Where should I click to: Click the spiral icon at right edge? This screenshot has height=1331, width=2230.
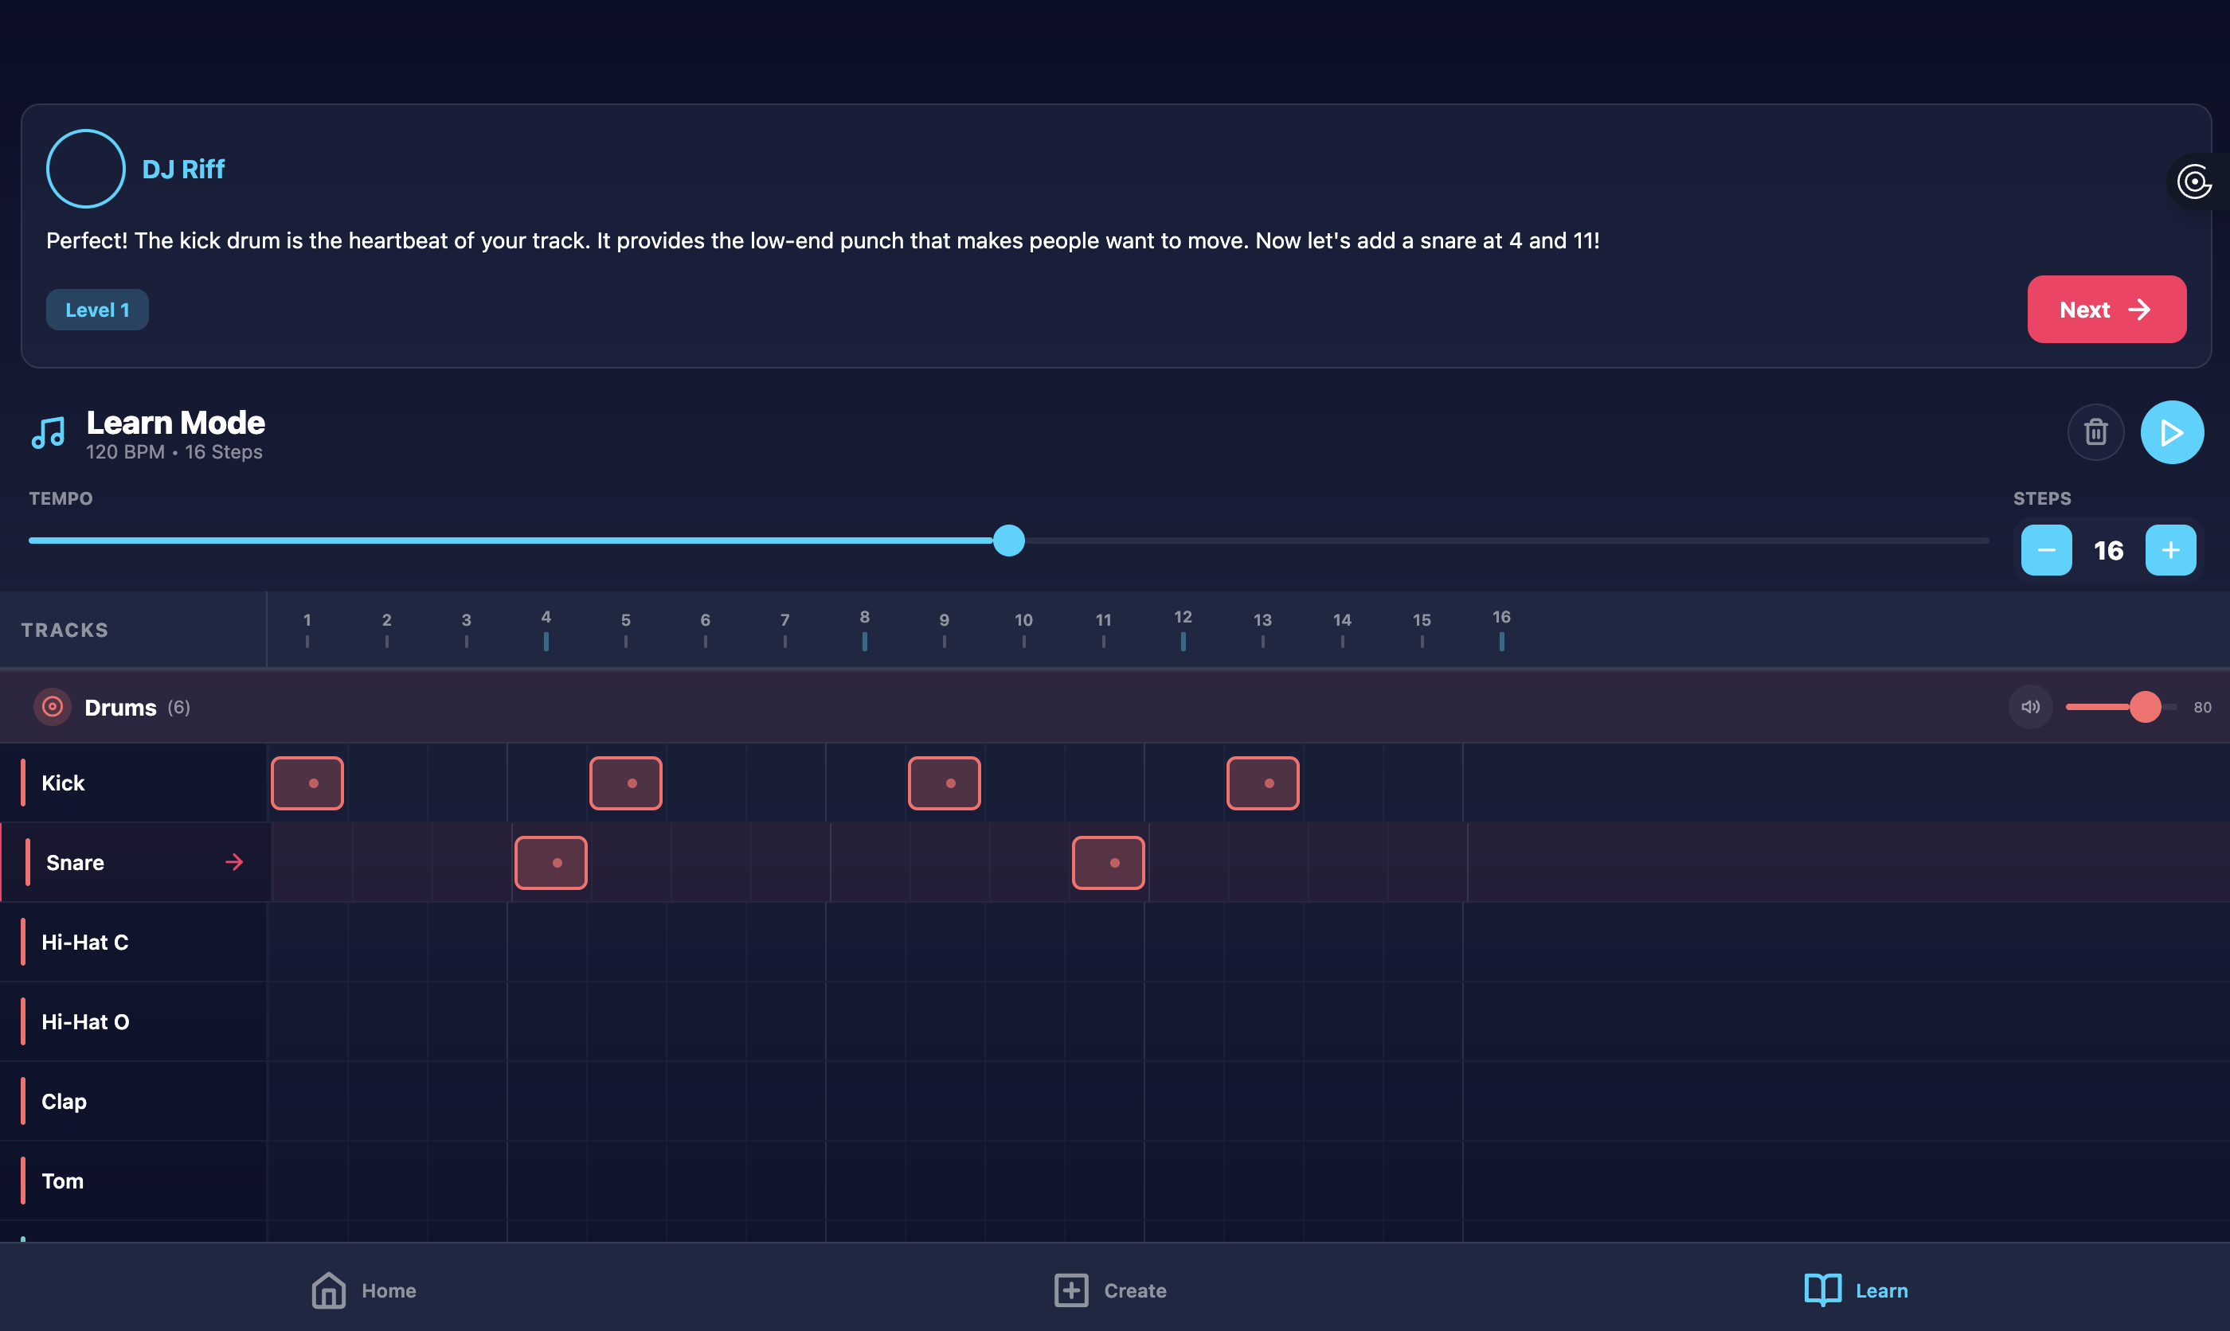click(x=2194, y=181)
